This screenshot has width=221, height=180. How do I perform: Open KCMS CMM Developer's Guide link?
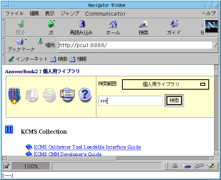tap(68, 154)
